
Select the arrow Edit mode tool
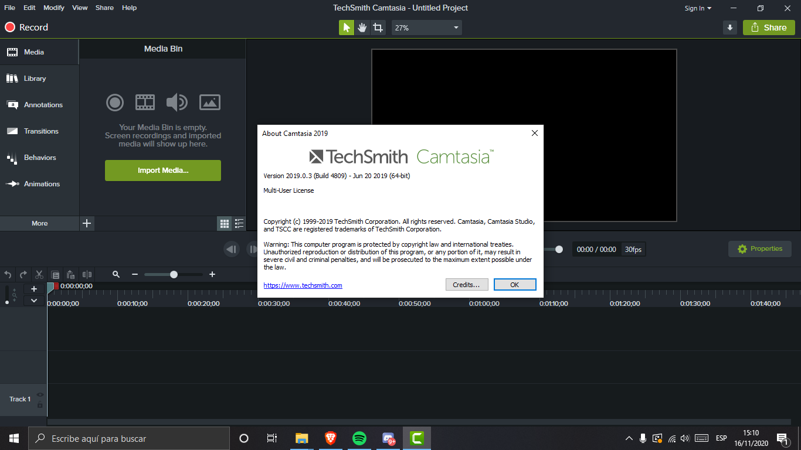click(347, 28)
